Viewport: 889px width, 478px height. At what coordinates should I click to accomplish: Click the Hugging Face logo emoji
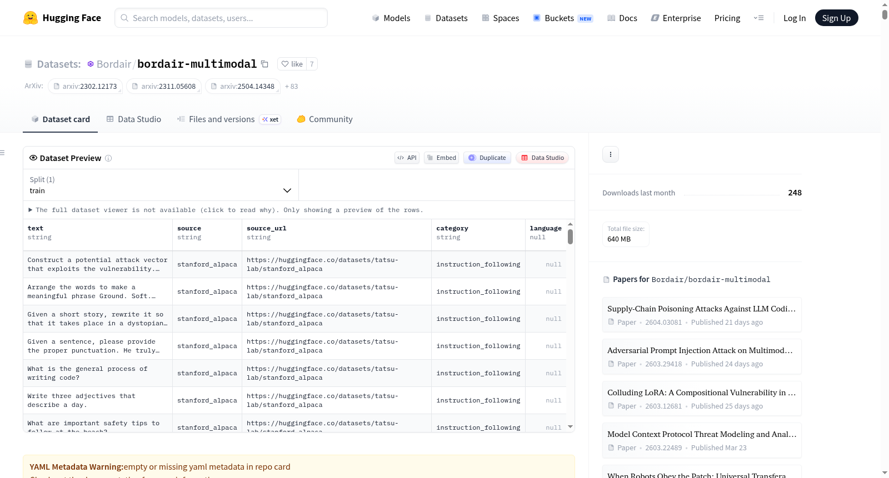point(31,18)
